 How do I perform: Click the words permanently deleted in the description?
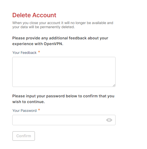(57, 27)
